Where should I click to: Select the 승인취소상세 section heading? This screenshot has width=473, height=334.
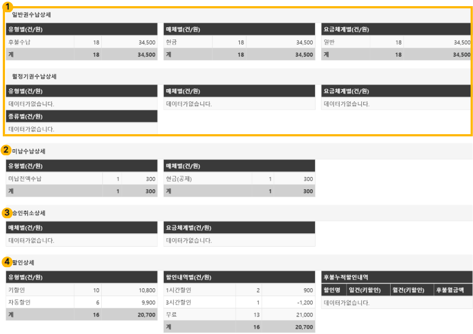pos(28,213)
